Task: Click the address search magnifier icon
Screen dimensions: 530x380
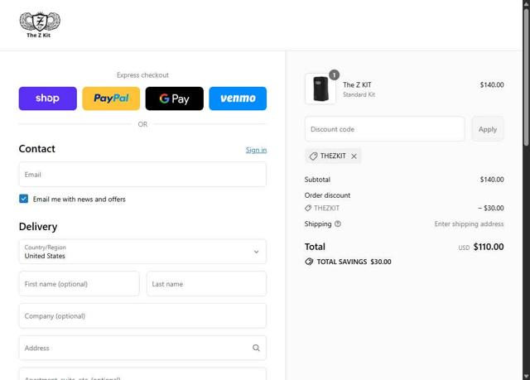Action: [256, 348]
